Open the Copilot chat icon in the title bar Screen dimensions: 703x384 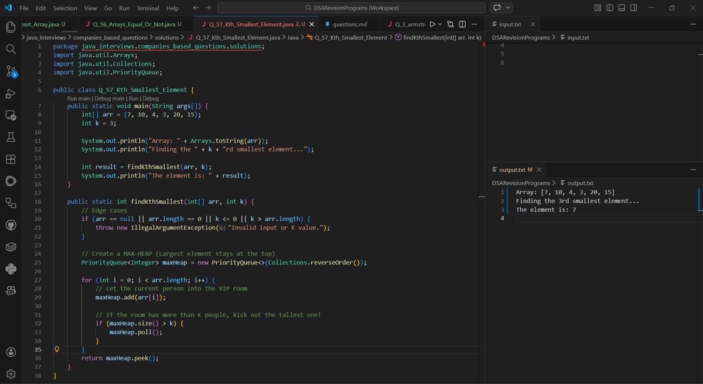(x=497, y=8)
